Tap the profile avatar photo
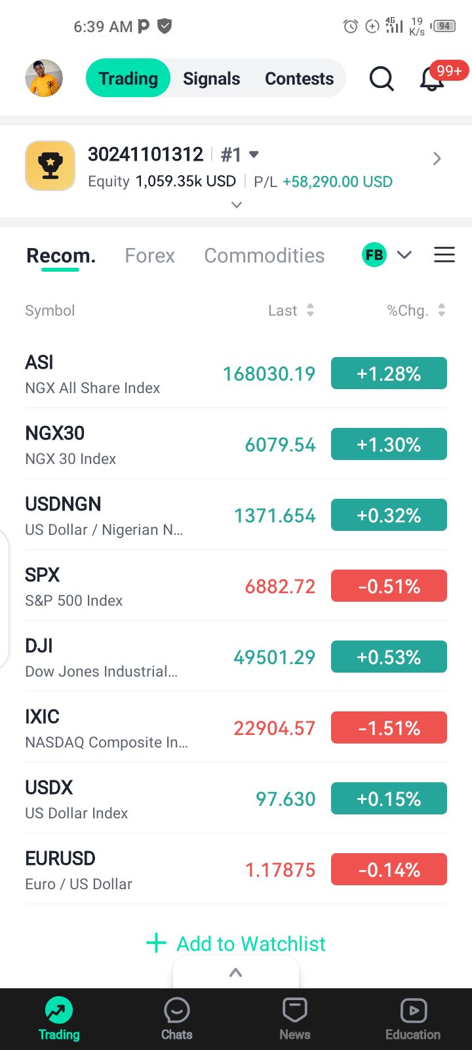The width and height of the screenshot is (472, 1050). [44, 78]
